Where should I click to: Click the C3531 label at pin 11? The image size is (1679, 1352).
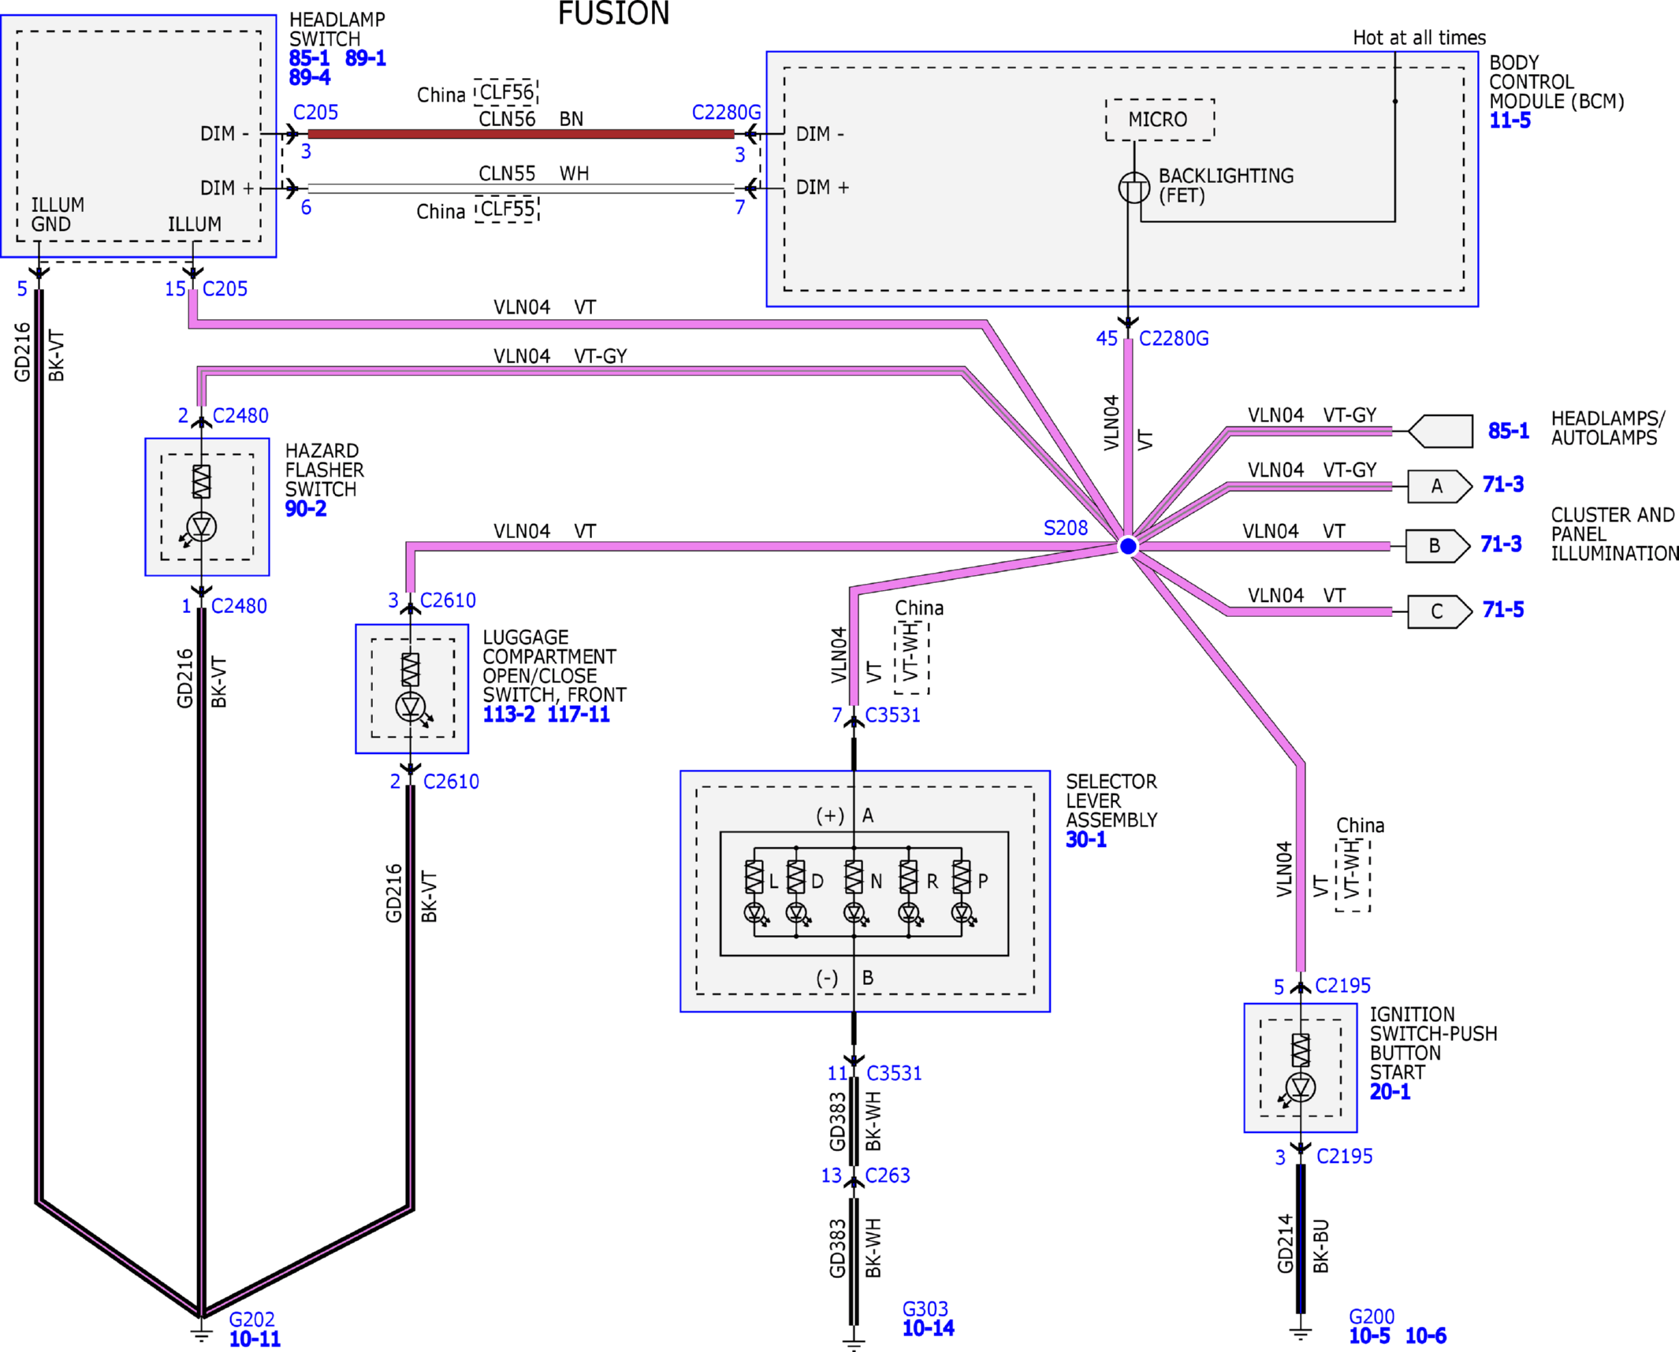[x=894, y=1074]
